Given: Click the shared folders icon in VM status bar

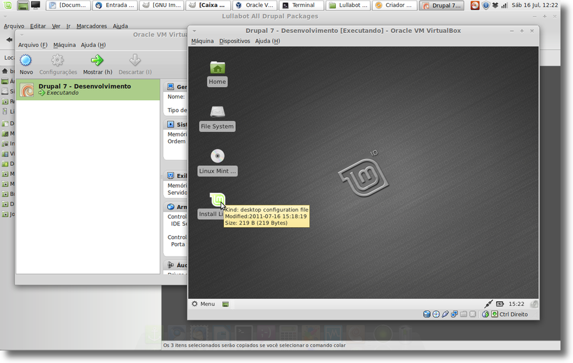Looking at the screenshot, I should click(x=464, y=314).
